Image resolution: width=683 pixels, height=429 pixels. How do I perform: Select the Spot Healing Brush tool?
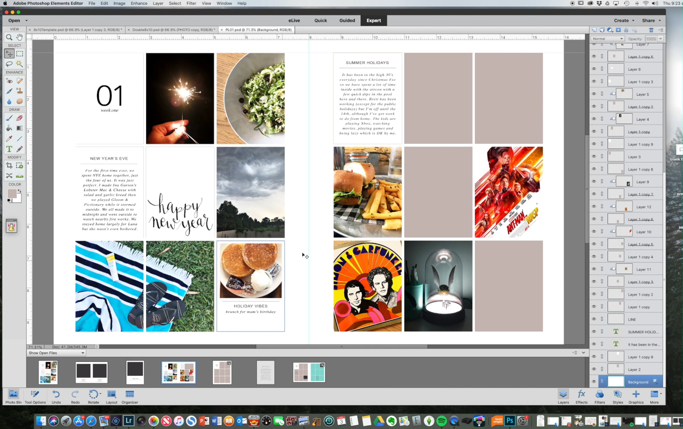(x=19, y=81)
